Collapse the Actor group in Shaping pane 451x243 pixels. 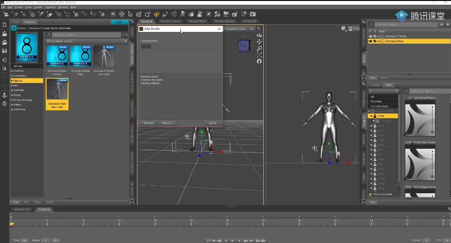click(x=371, y=116)
